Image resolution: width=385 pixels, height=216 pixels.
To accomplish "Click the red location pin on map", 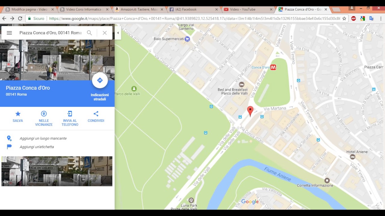I will [250, 111].
